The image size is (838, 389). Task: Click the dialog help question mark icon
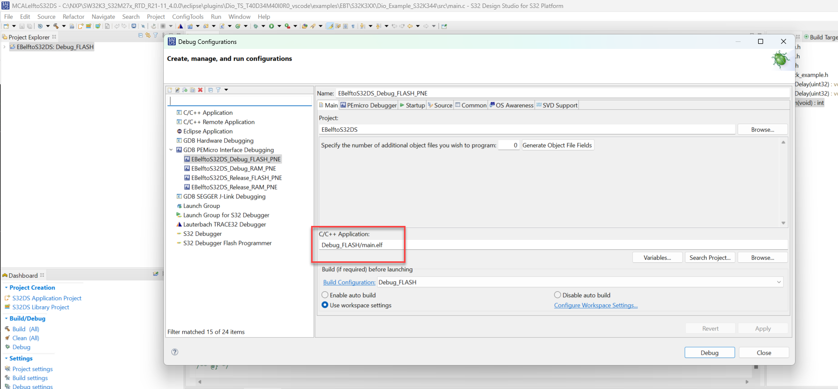point(175,352)
